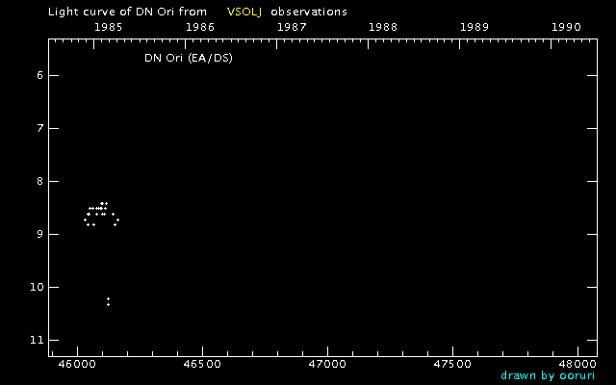Click the faint data points near magnitude 10.3
Screen dimensions: 616x385
[108, 301]
